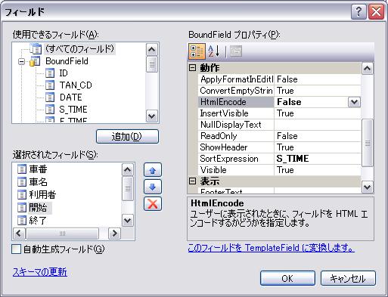Click horizontal scrollbar thumb in selected fields
The image size is (388, 297).
[62, 234]
